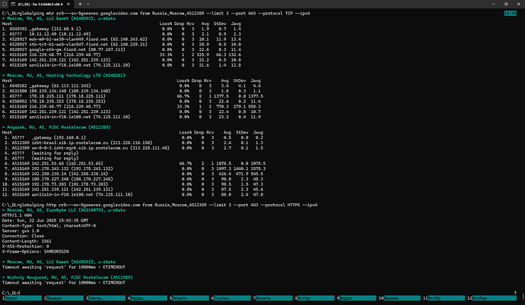Click row 'google-stk-gw.fiord.net (80.77.167.113)'

(122, 50)
